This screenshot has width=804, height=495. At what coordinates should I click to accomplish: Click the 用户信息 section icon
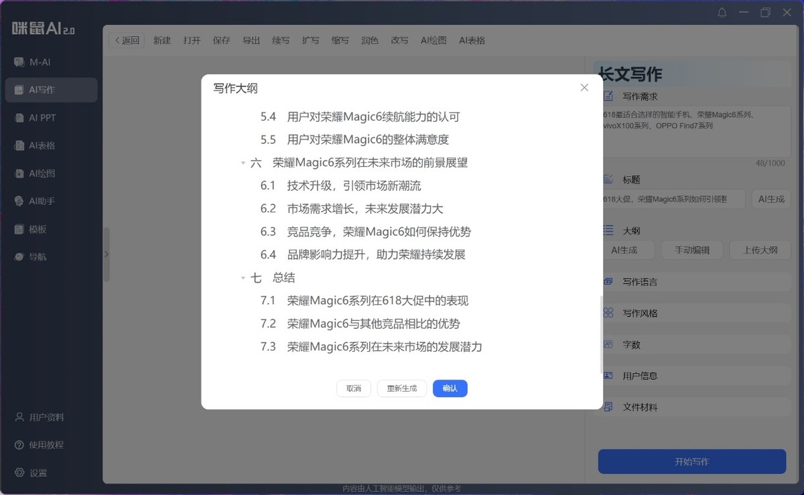(x=608, y=376)
